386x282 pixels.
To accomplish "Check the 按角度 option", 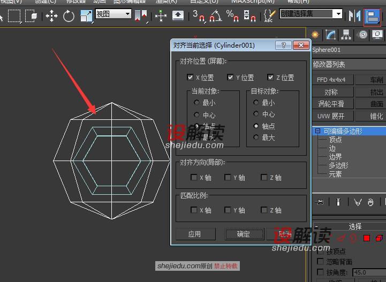I will point(320,272).
